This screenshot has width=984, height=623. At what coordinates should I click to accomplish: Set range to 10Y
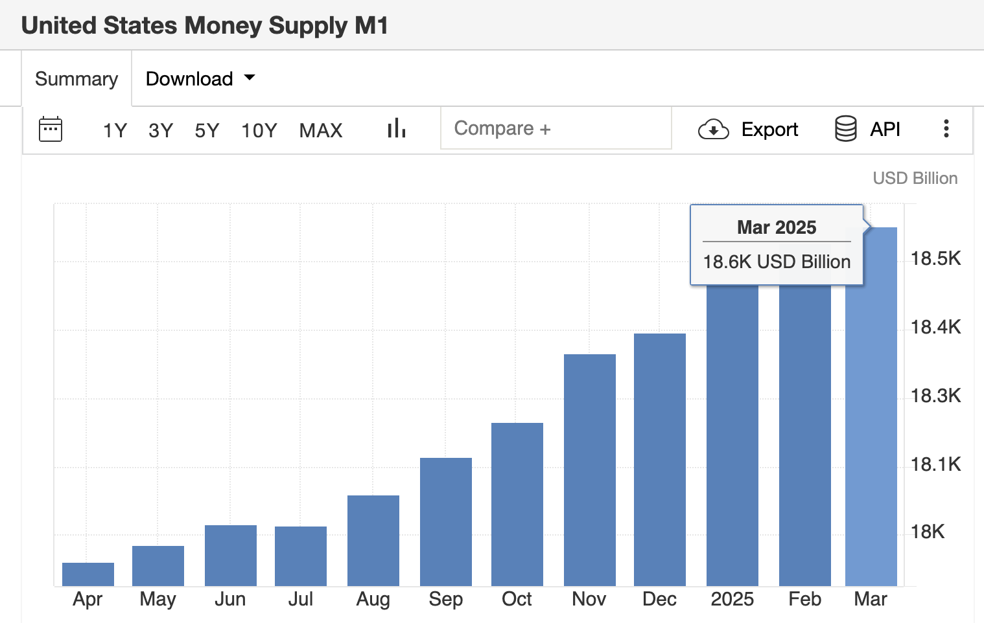[259, 130]
